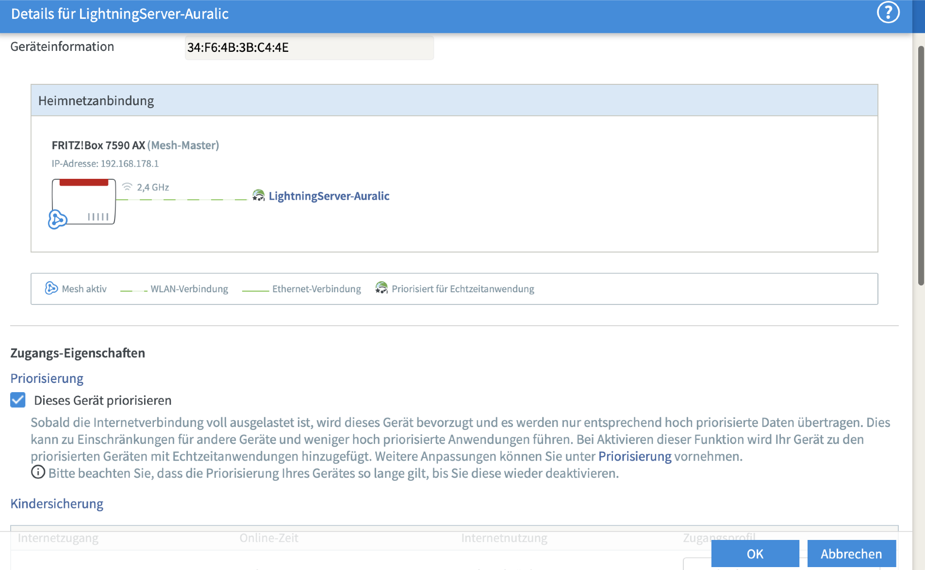The height and width of the screenshot is (570, 925).
Task: Click the IP-Adresse: 192.168.178.1 text
Action: coord(105,163)
